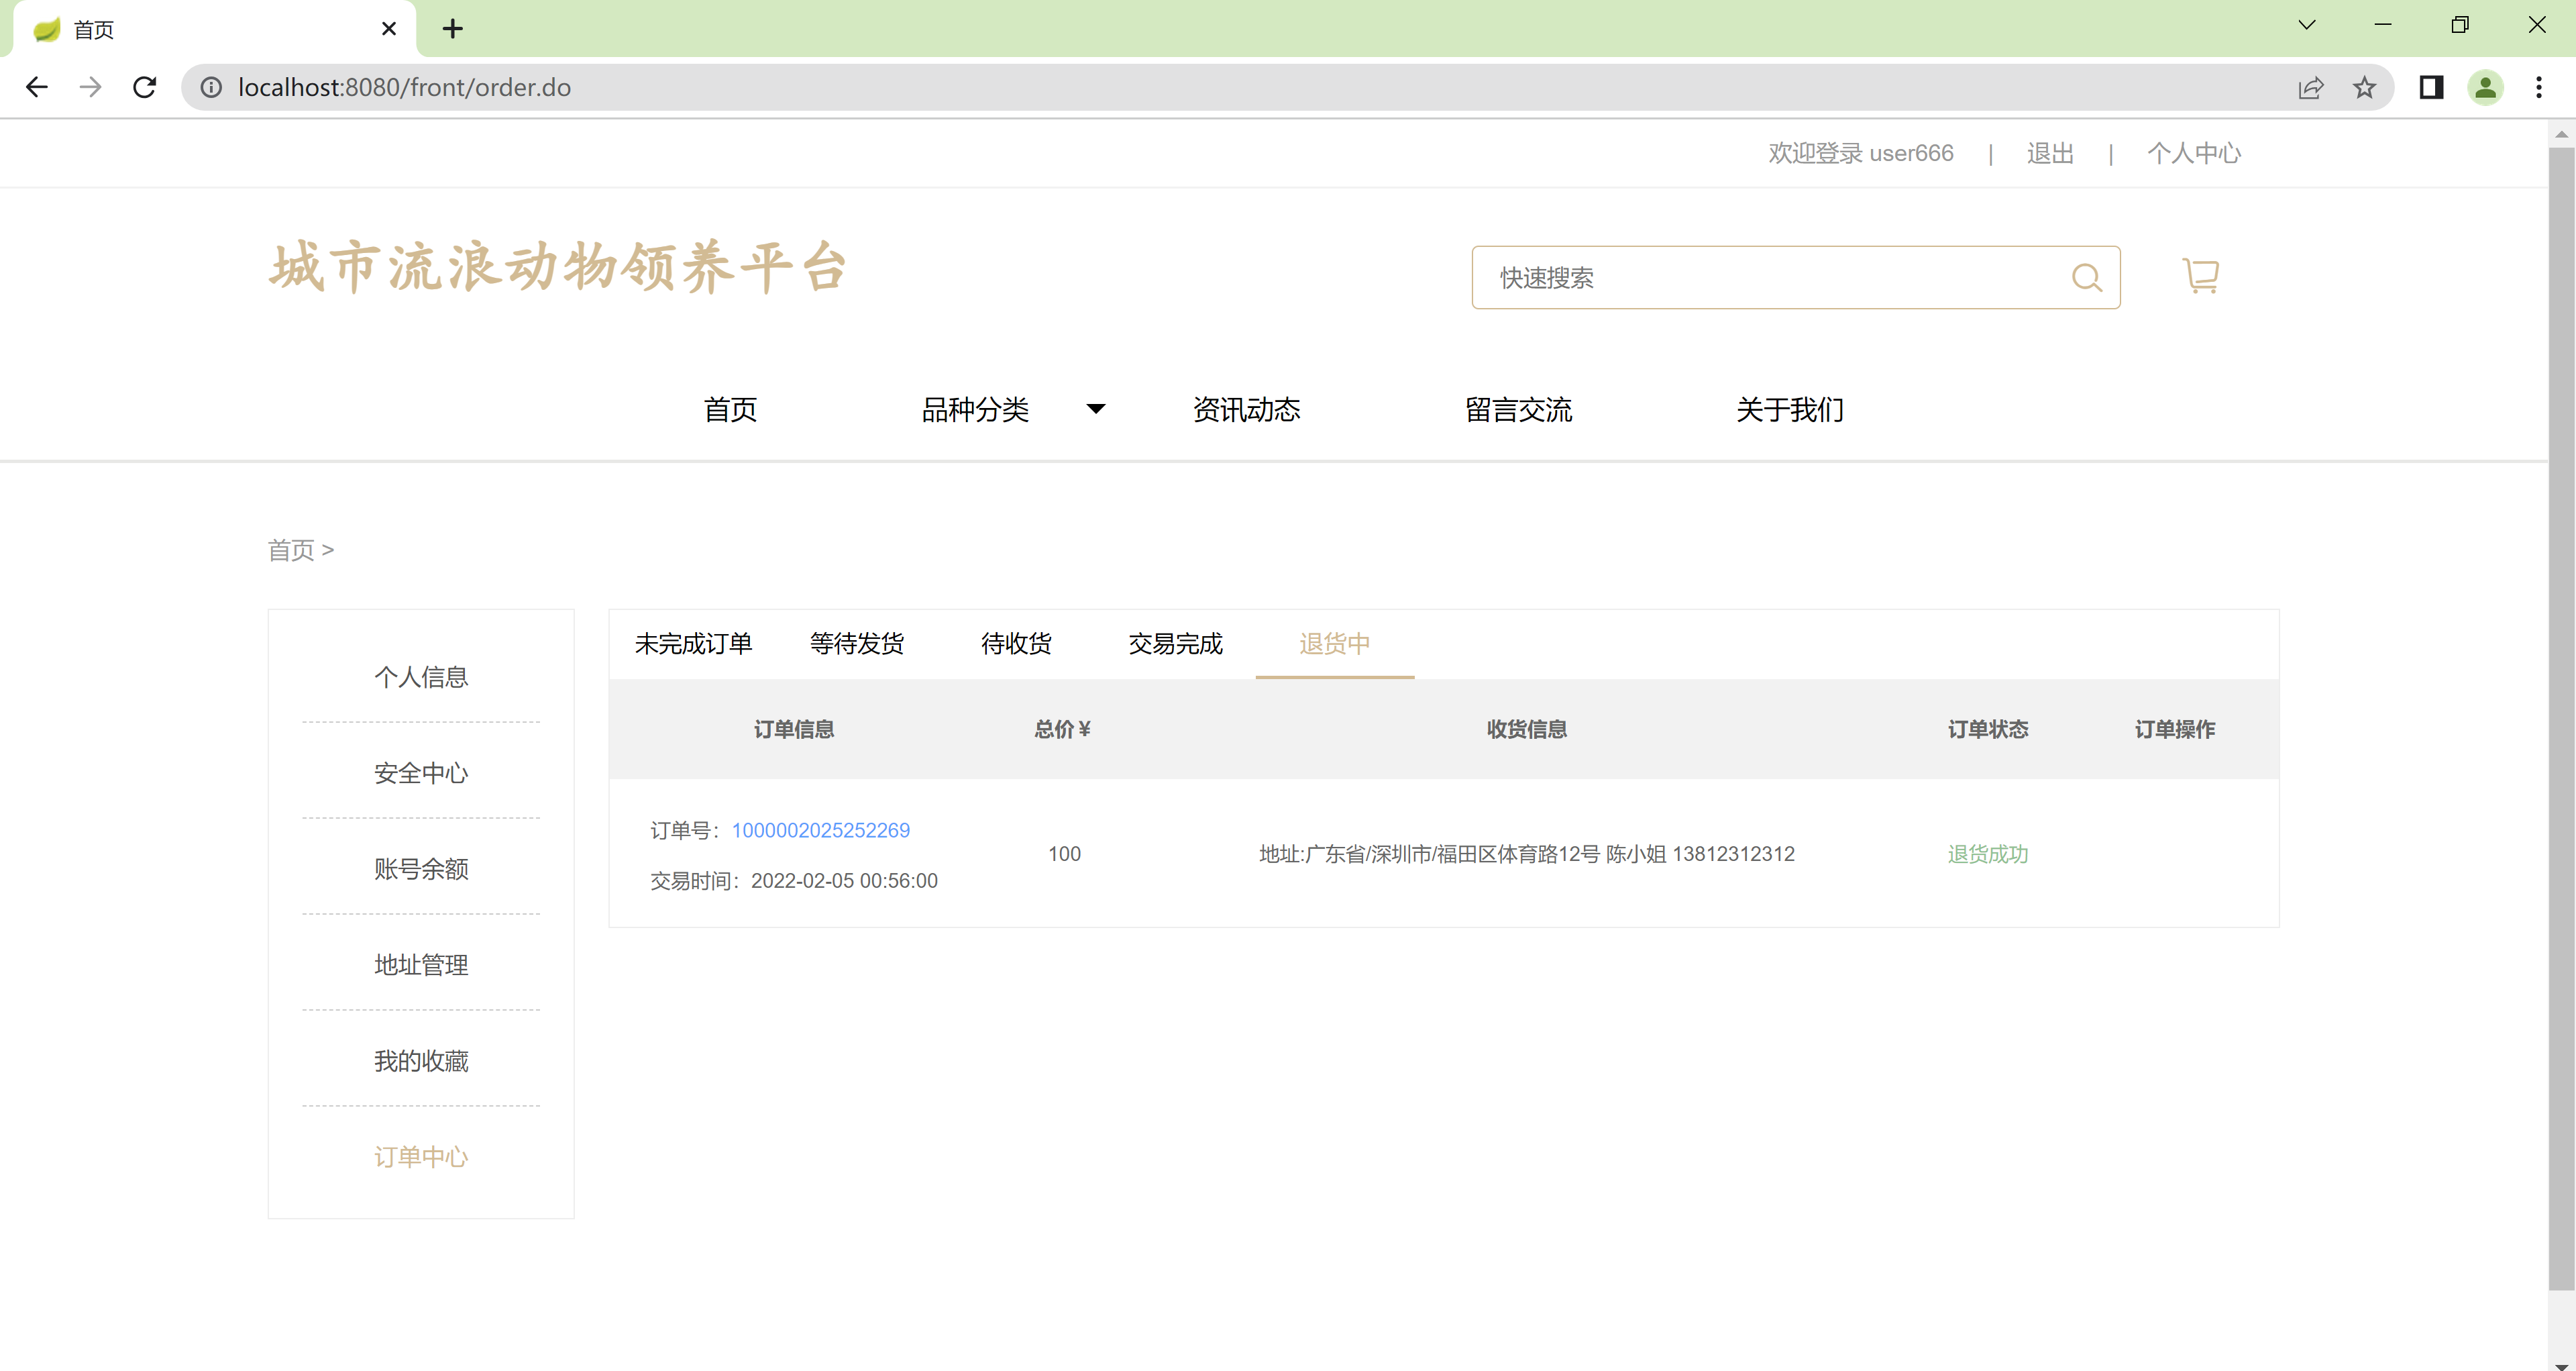Share this page icon

pyautogui.click(x=2310, y=87)
